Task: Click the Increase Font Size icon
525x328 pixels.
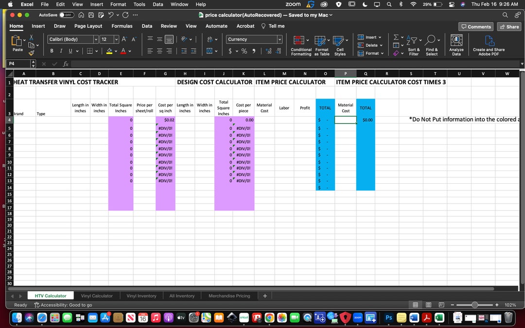Action: 124,39
